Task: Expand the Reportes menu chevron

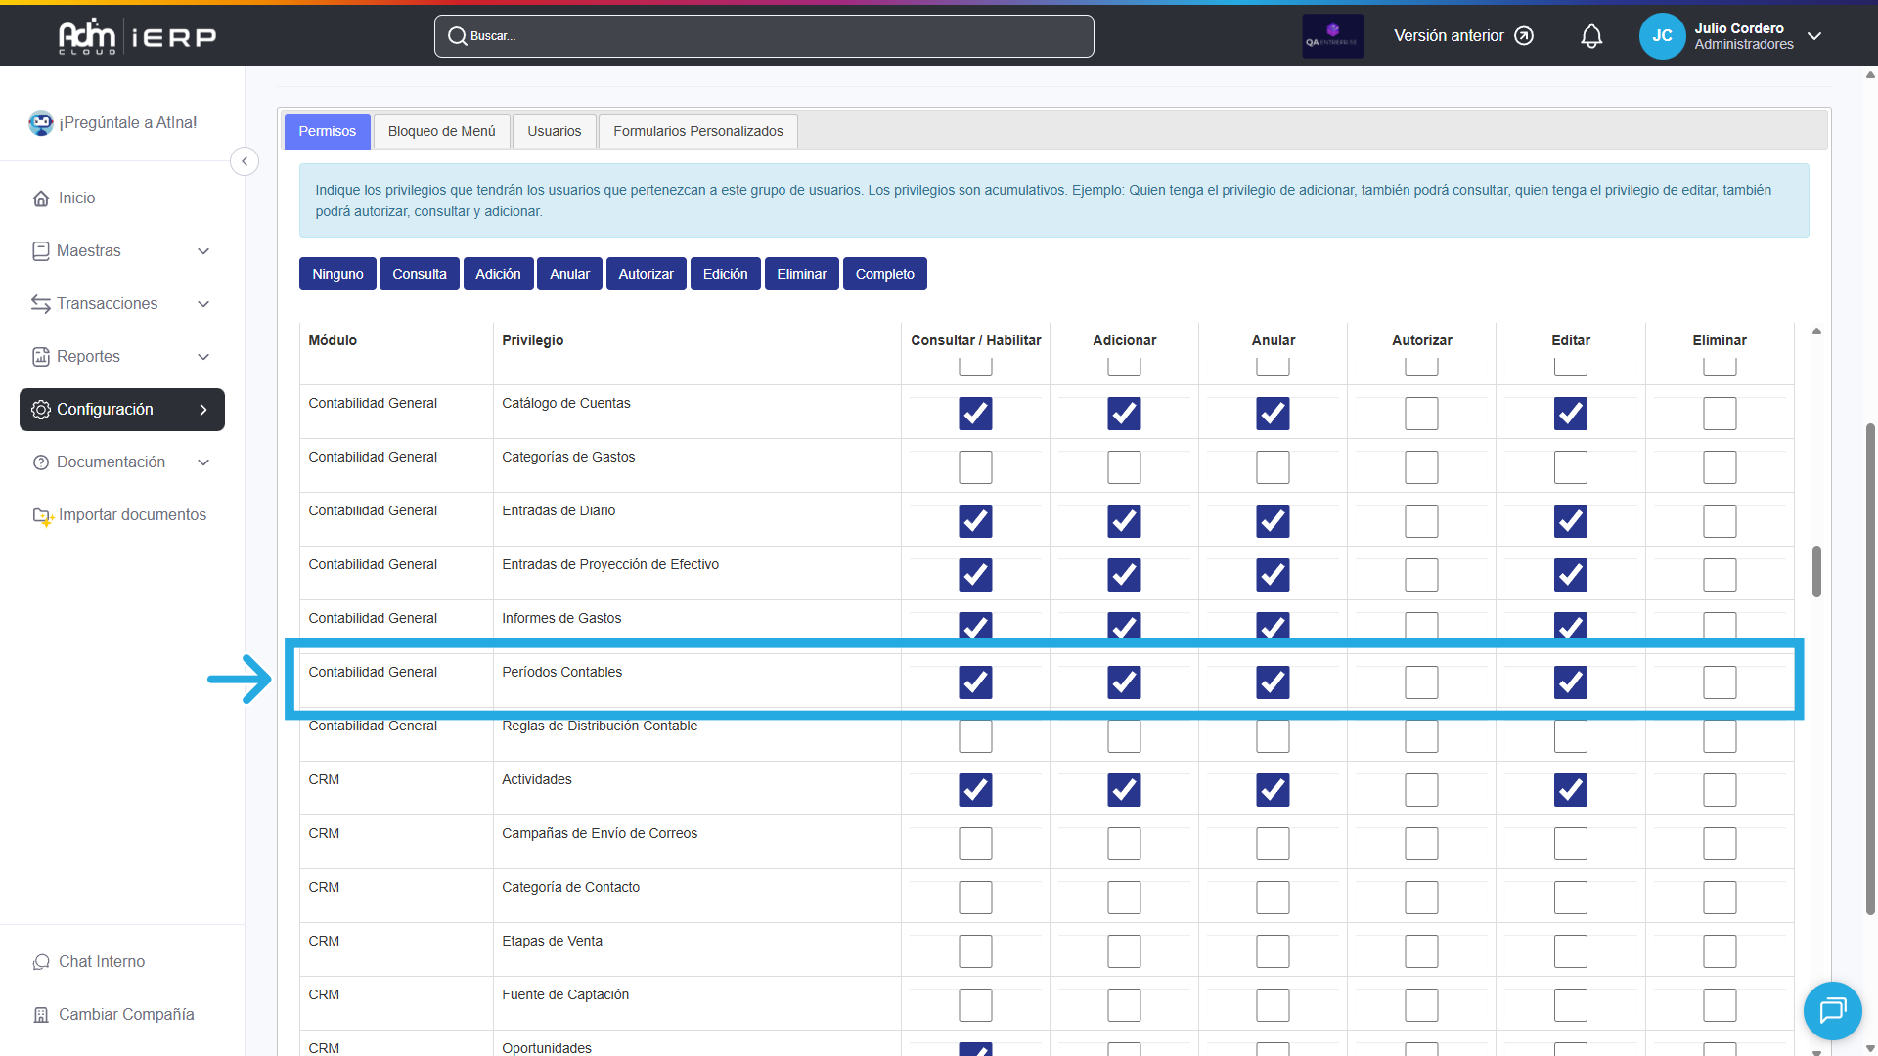Action: (x=203, y=357)
